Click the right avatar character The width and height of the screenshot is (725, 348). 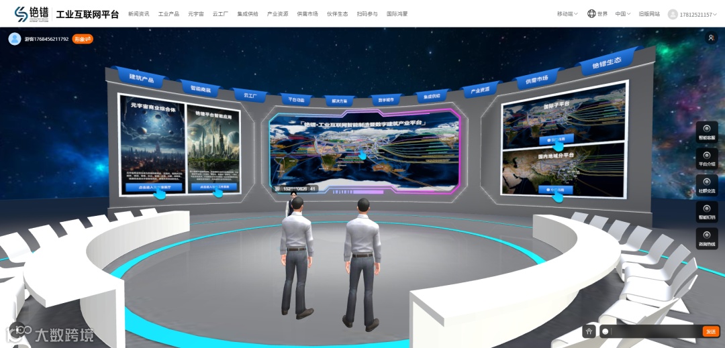pos(362,264)
